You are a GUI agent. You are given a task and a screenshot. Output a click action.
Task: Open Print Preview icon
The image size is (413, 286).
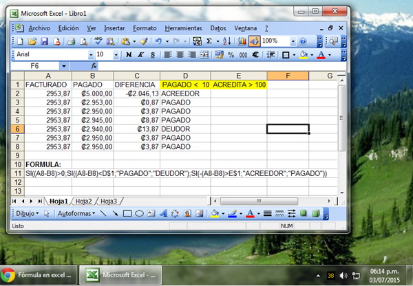(x=83, y=41)
